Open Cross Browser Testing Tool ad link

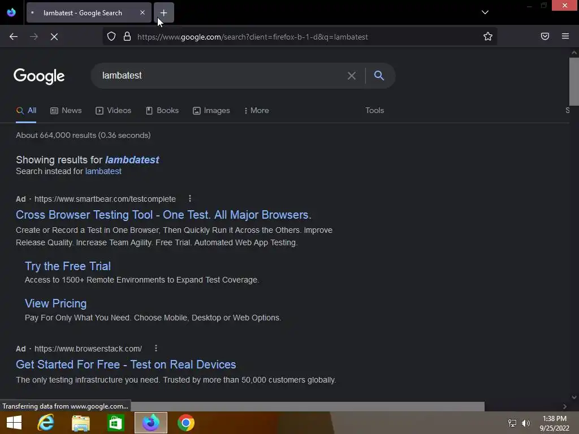click(x=163, y=215)
